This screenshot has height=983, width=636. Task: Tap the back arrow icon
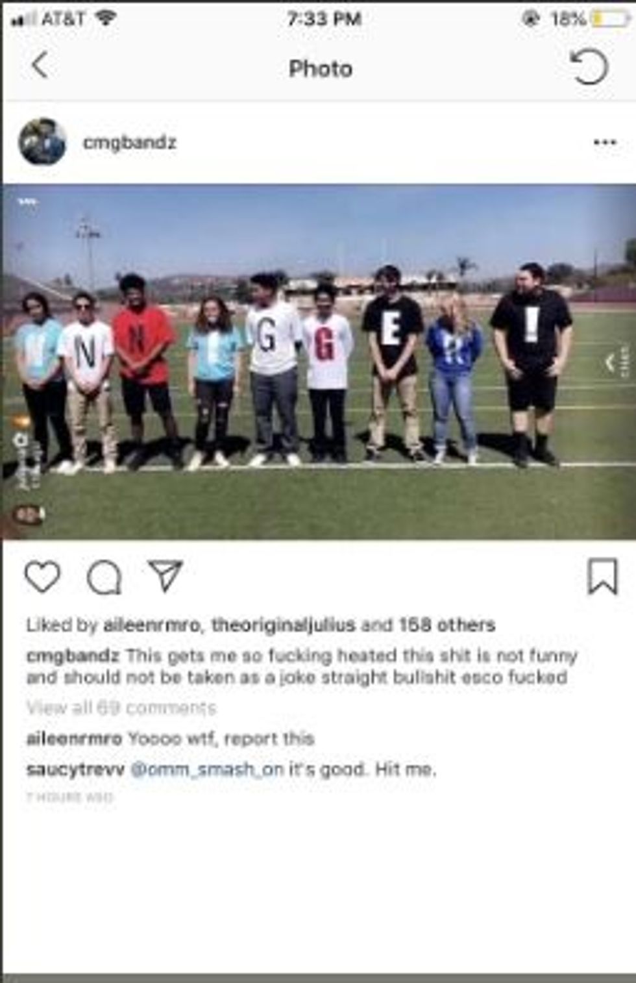(x=40, y=66)
